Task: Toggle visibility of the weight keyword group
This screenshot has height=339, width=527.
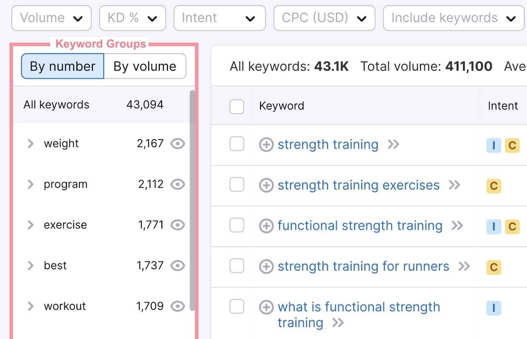Action: 178,143
